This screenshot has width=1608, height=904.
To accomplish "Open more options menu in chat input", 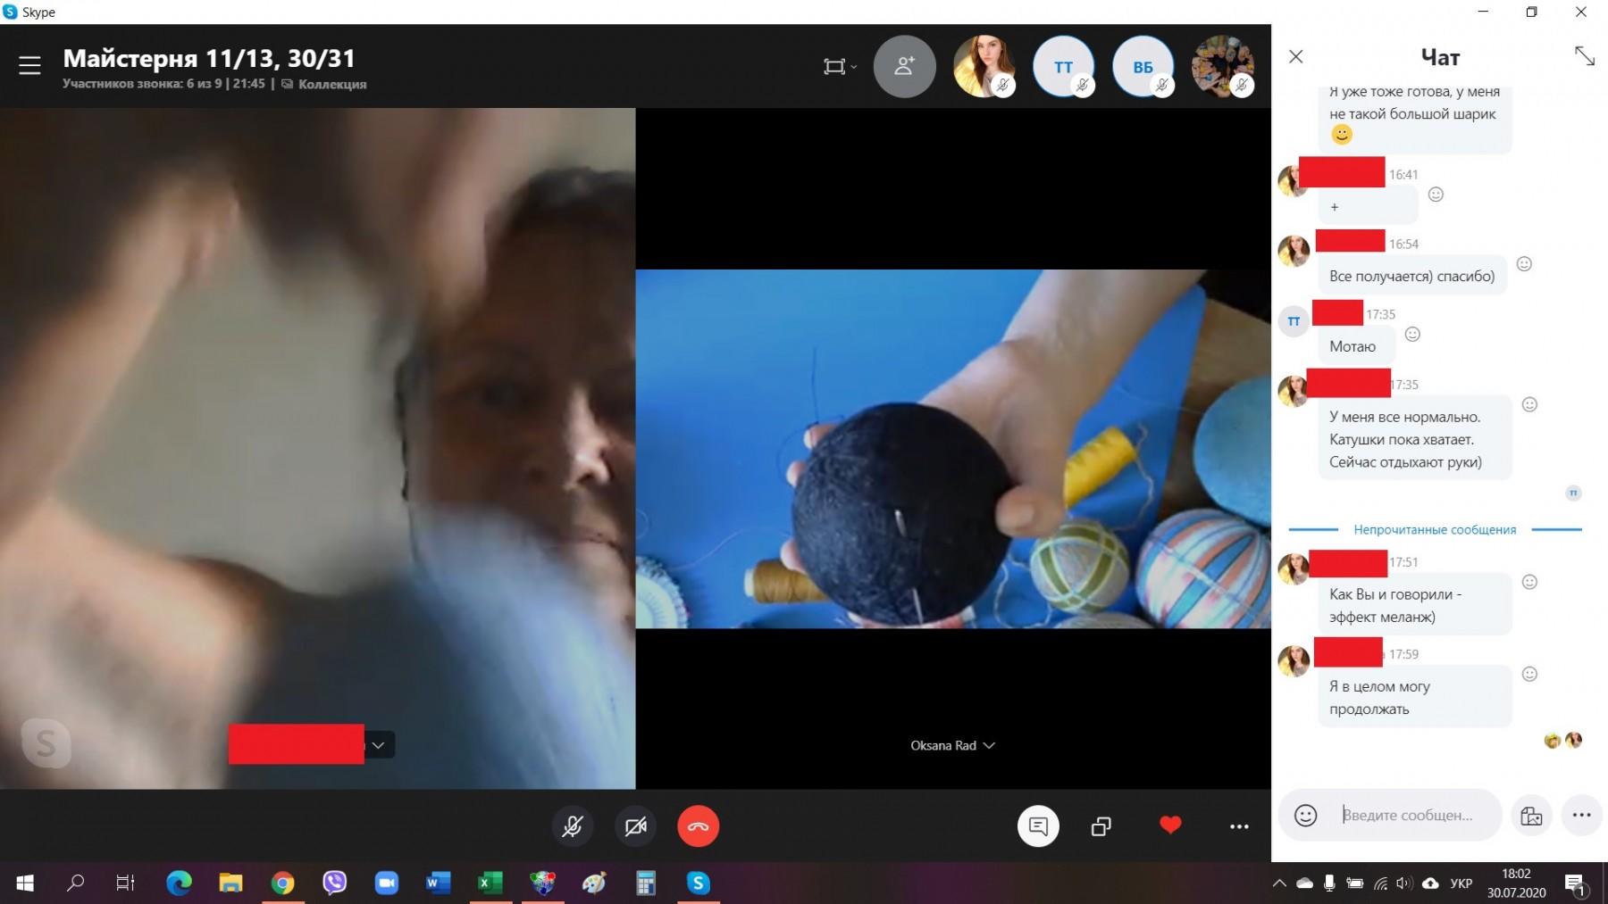I will (x=1581, y=815).
